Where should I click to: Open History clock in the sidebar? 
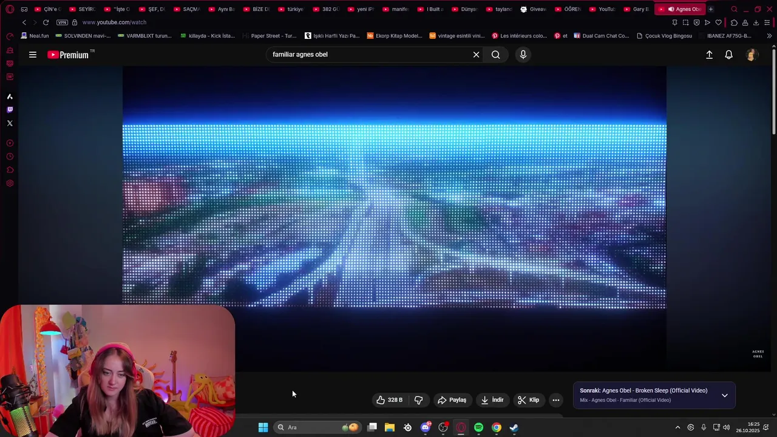(x=10, y=157)
